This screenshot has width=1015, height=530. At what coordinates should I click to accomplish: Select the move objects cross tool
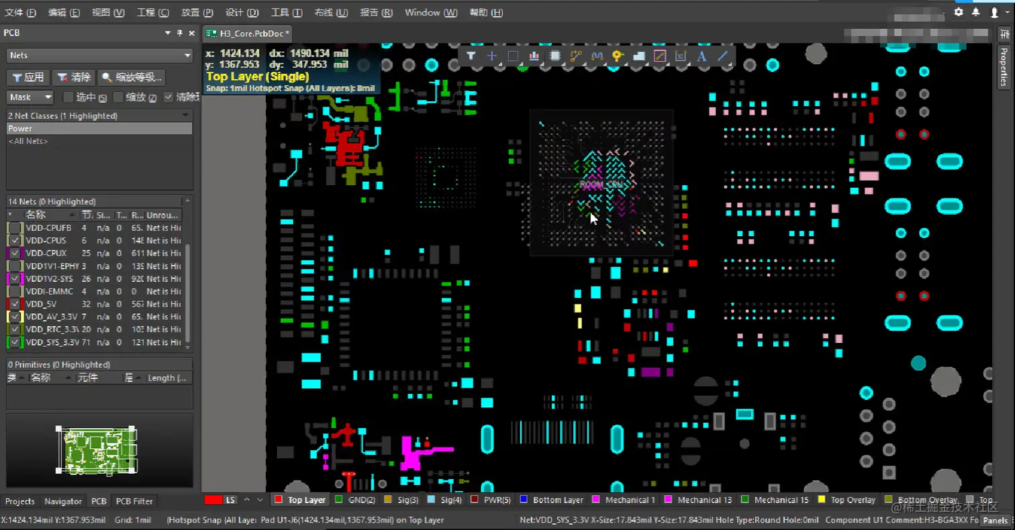point(492,56)
